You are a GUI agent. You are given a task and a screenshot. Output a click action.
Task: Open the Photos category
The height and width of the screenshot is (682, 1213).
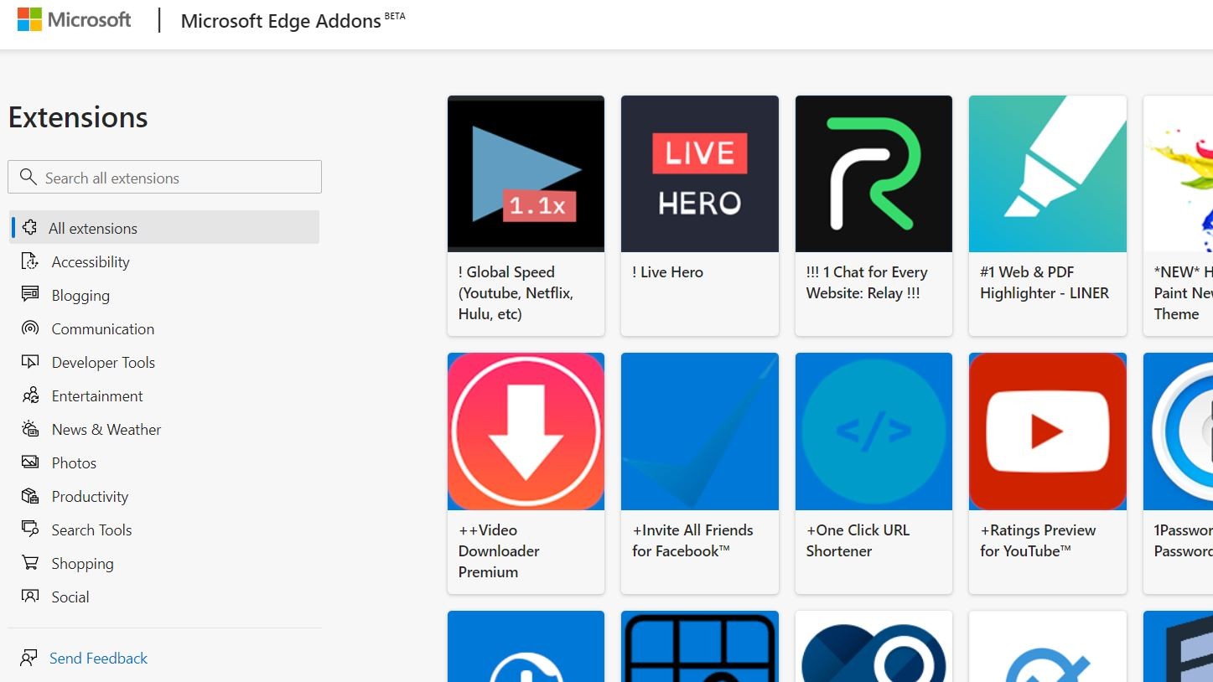[x=74, y=463]
